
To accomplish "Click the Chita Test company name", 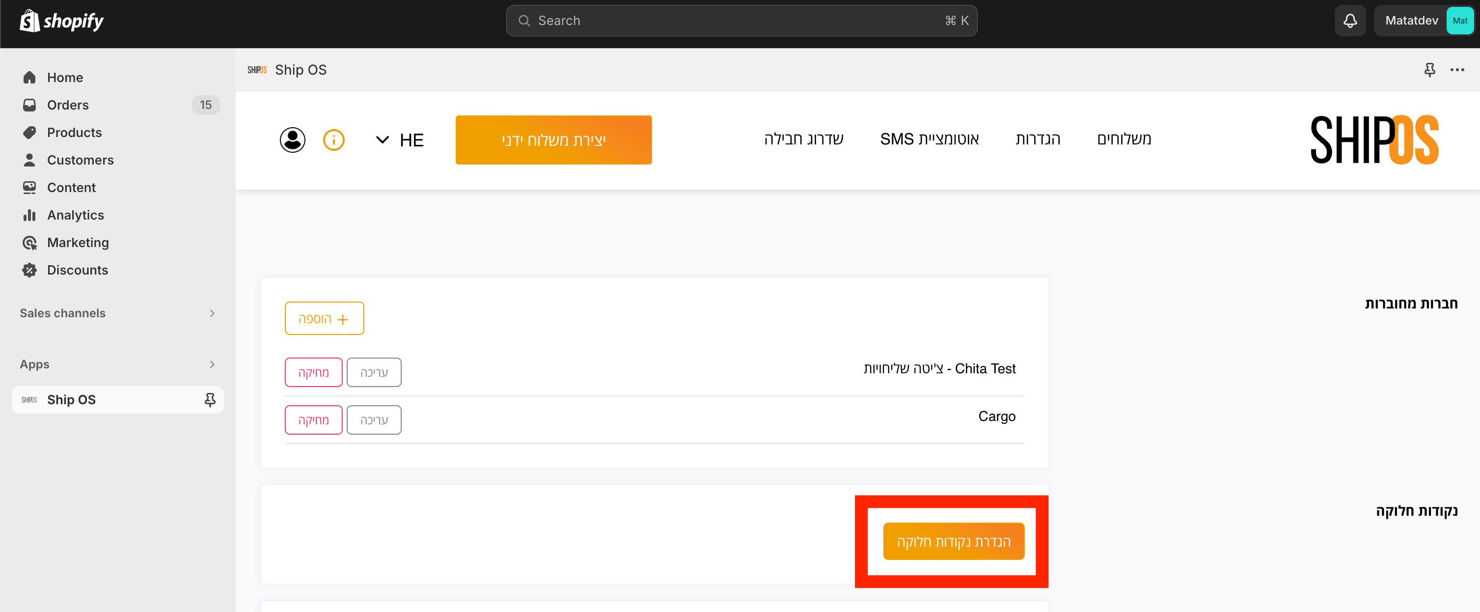I will [x=939, y=369].
